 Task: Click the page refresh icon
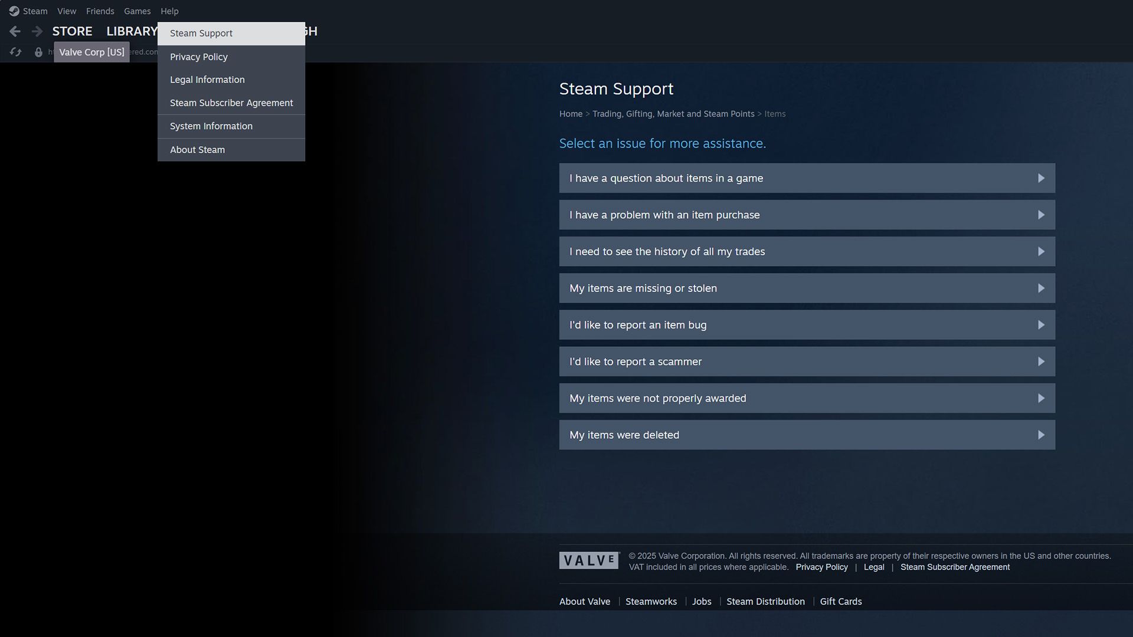[16, 52]
